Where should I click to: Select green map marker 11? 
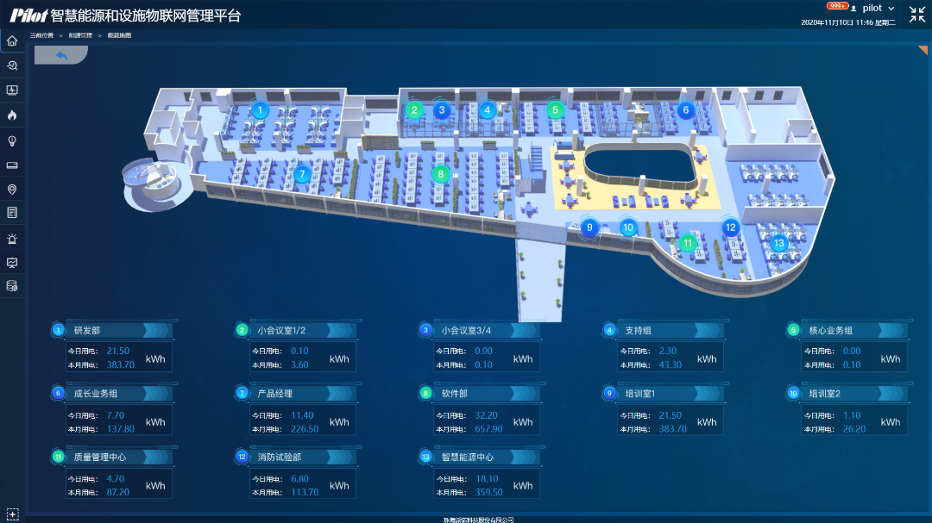click(688, 243)
